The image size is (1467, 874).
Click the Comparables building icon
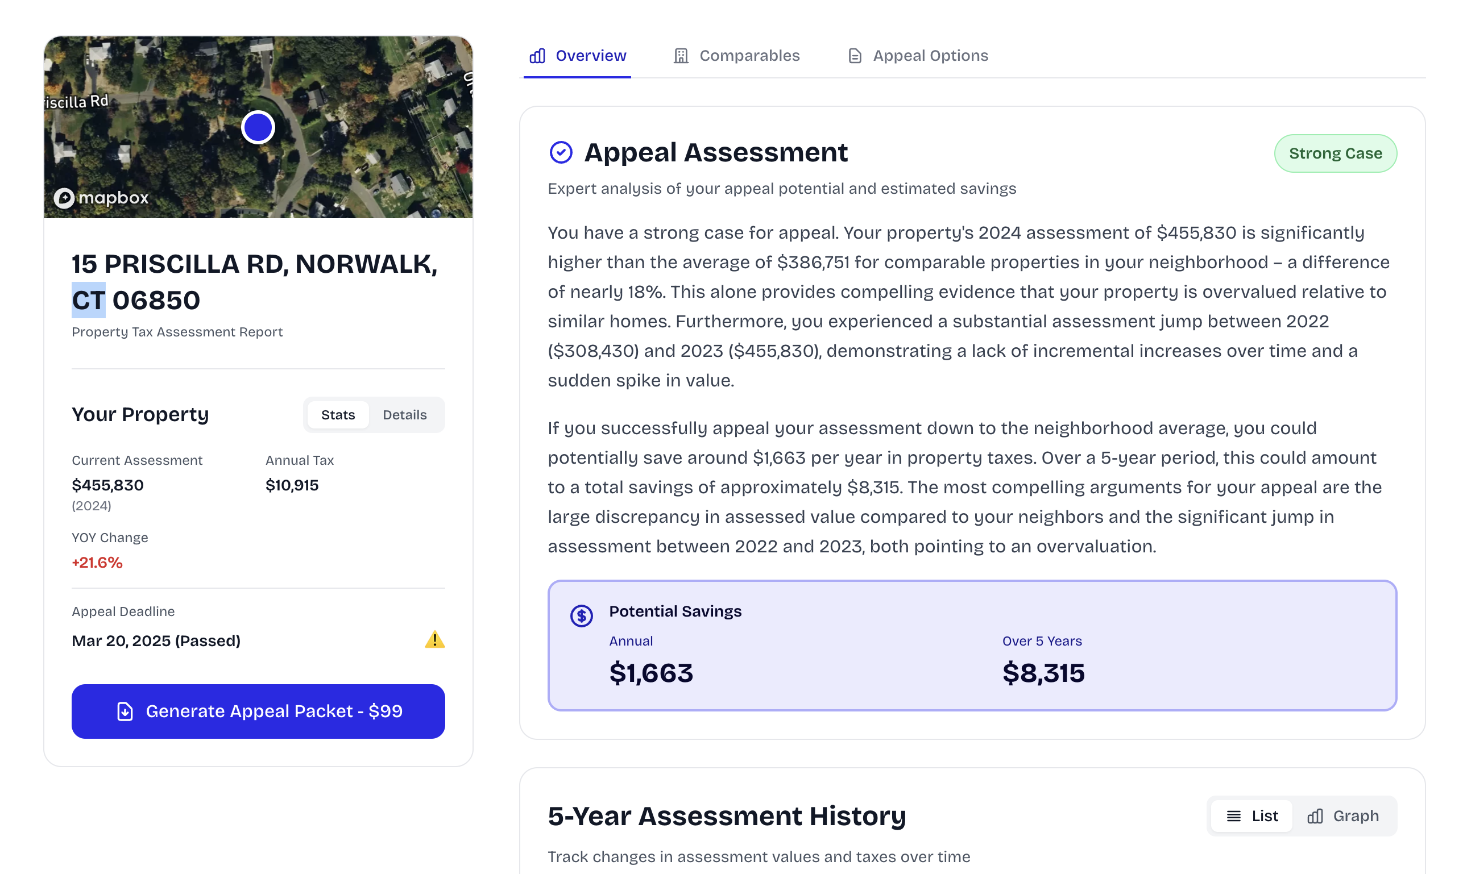pos(681,56)
